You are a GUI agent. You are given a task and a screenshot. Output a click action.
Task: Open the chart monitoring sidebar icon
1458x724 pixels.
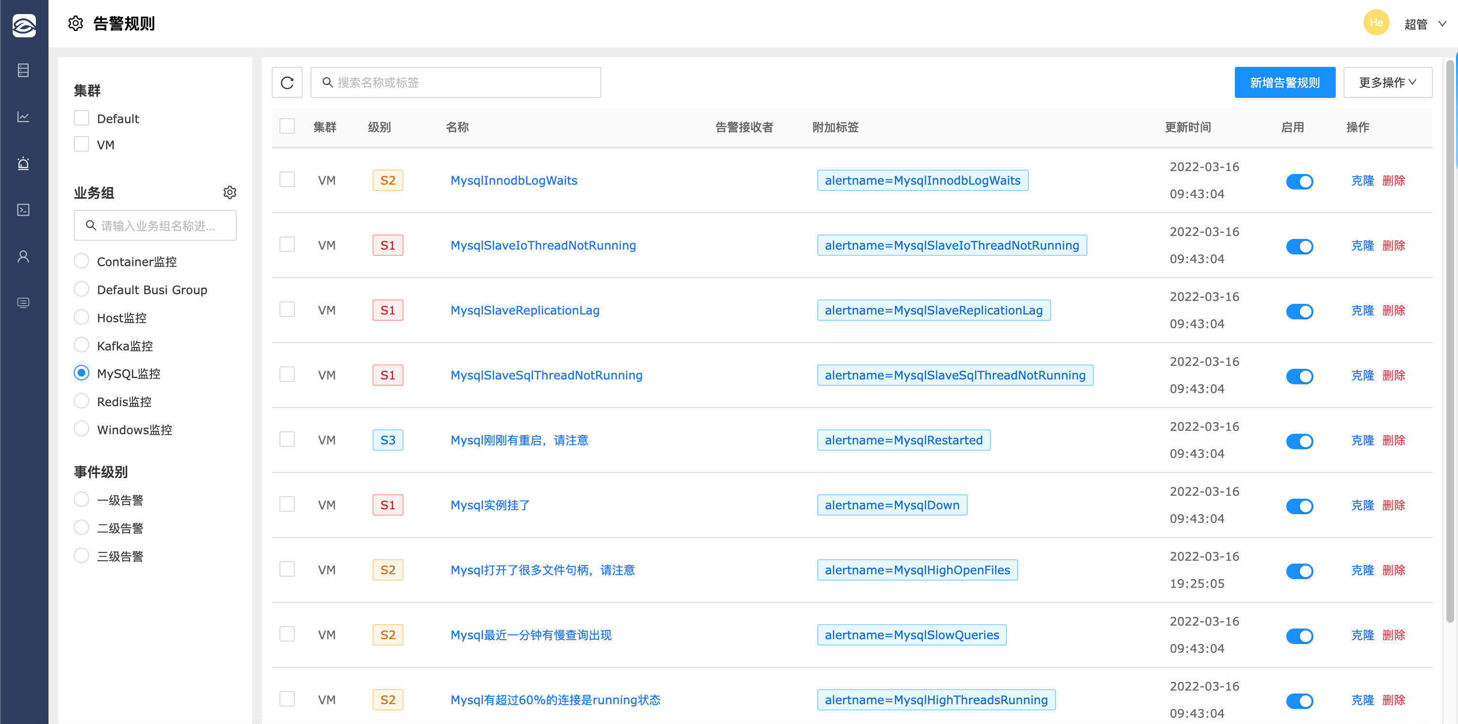click(23, 116)
